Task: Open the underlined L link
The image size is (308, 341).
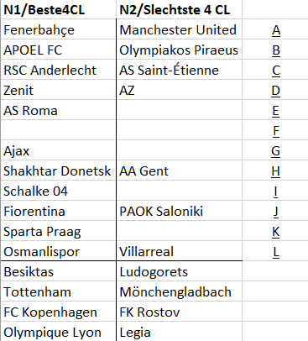Action: point(276,252)
